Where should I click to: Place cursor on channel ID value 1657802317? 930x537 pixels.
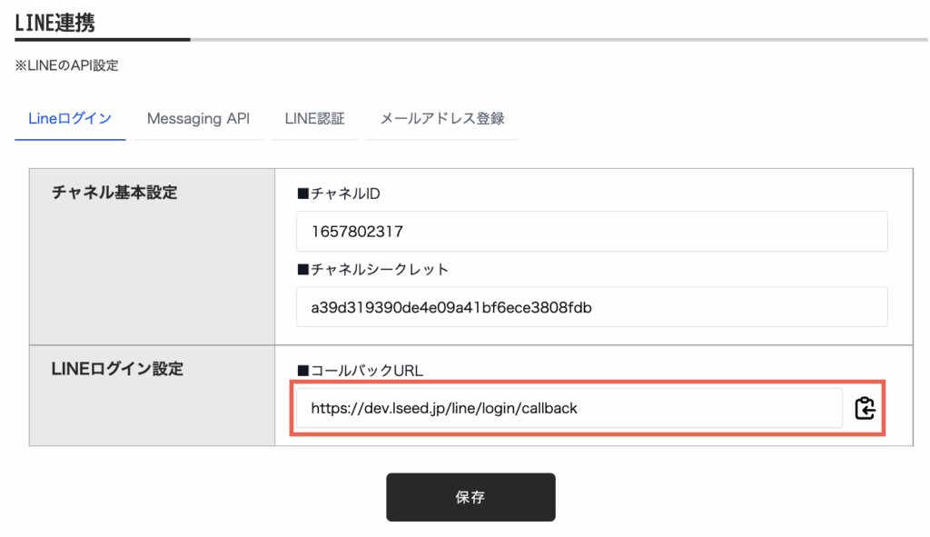(357, 232)
